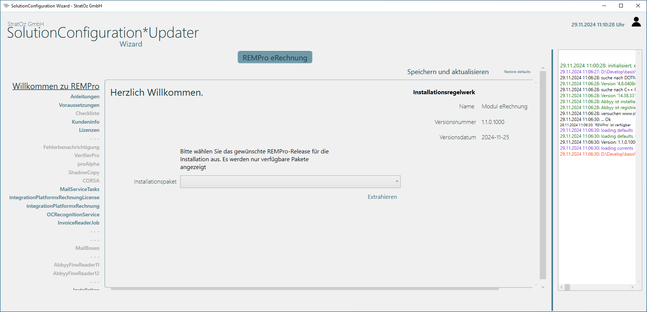
Task: Select MailServiceTasks in sidebar
Action: (80, 190)
